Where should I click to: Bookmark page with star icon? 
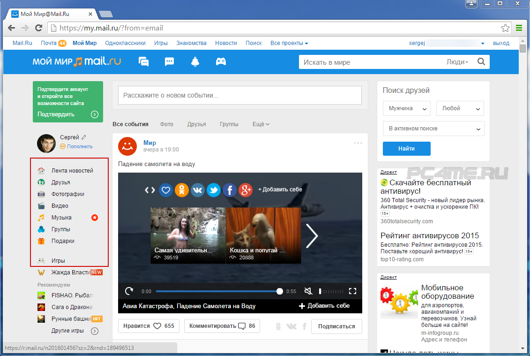(505, 28)
